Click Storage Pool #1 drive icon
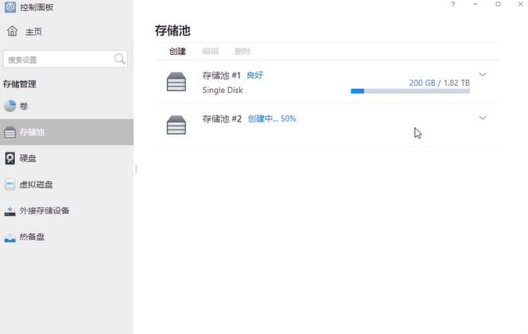Image resolution: width=528 pixels, height=334 pixels. [176, 81]
